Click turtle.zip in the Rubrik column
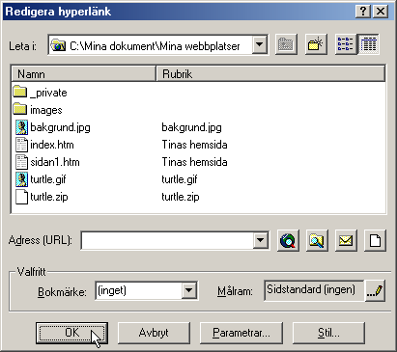The height and width of the screenshot is (352, 397). tap(181, 197)
